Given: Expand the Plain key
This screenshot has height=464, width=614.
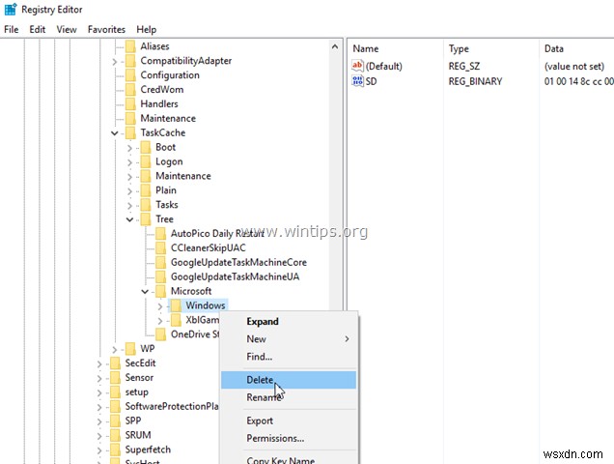Looking at the screenshot, I should (x=129, y=191).
